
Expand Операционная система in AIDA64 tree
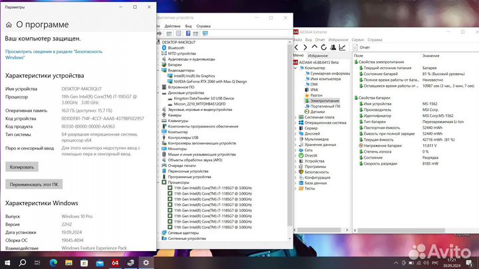tap(295, 123)
